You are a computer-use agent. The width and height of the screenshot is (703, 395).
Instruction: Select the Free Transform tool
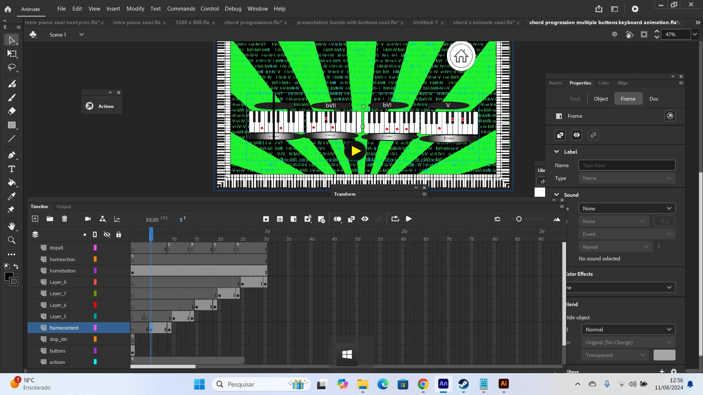coord(12,54)
